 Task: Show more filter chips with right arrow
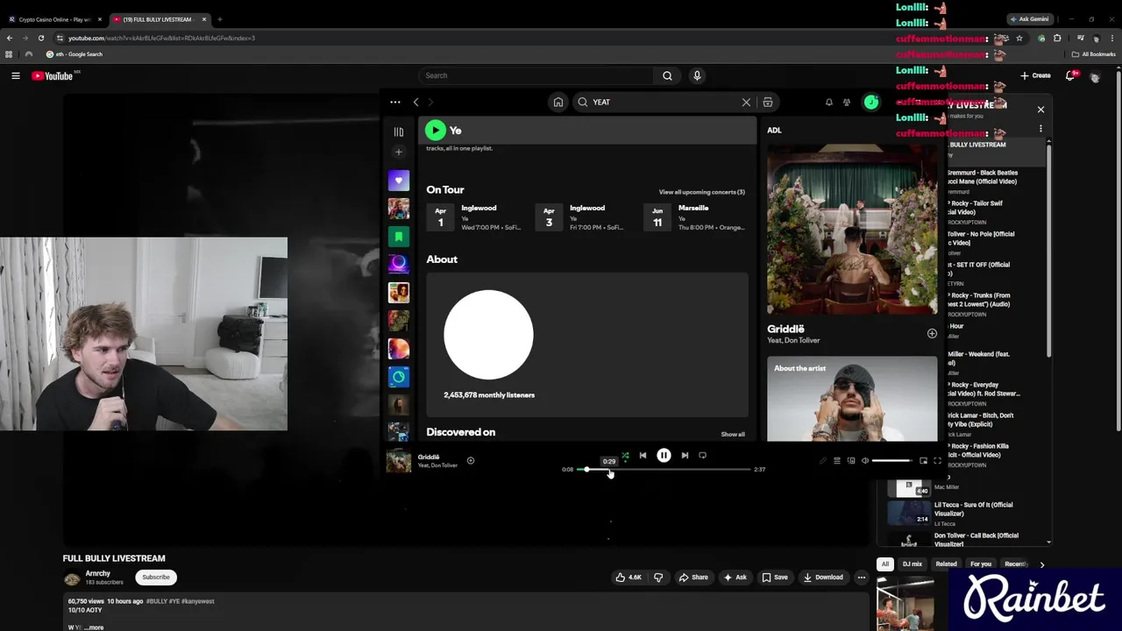pyautogui.click(x=1041, y=564)
